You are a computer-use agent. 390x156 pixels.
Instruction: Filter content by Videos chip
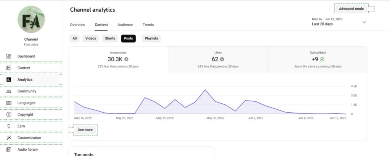click(x=91, y=38)
